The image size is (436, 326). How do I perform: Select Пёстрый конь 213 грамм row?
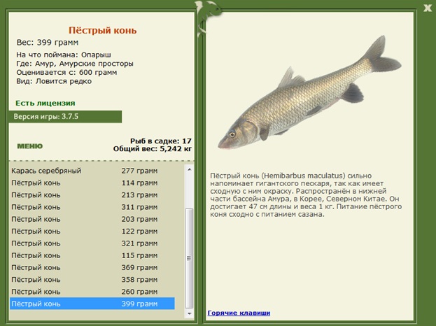click(92, 195)
